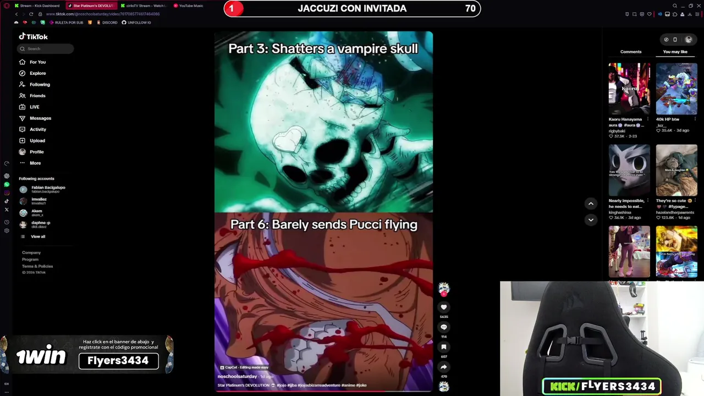Open comments via the speech bubble icon
The width and height of the screenshot is (704, 396).
click(x=444, y=327)
